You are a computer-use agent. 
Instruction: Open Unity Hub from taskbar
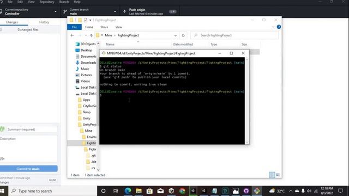click(171, 191)
